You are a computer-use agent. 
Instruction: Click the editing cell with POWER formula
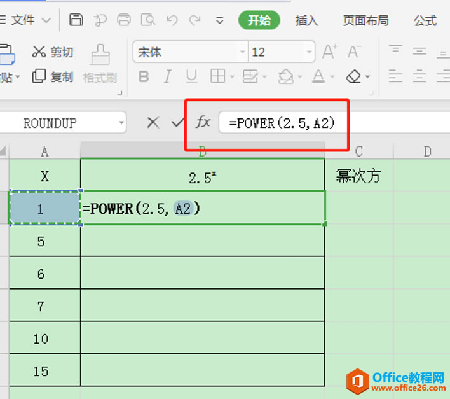coord(203,208)
